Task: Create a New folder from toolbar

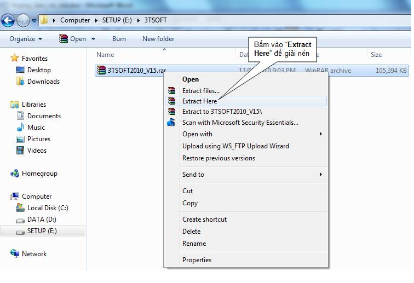Action: tap(158, 39)
